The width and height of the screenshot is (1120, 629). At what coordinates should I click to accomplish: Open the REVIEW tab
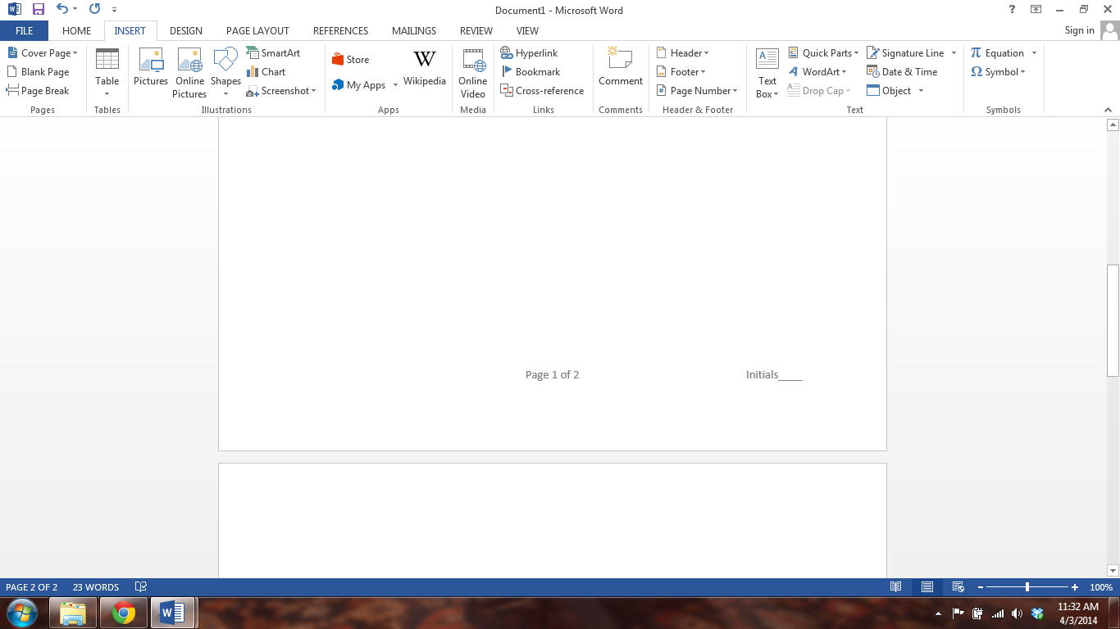[476, 30]
